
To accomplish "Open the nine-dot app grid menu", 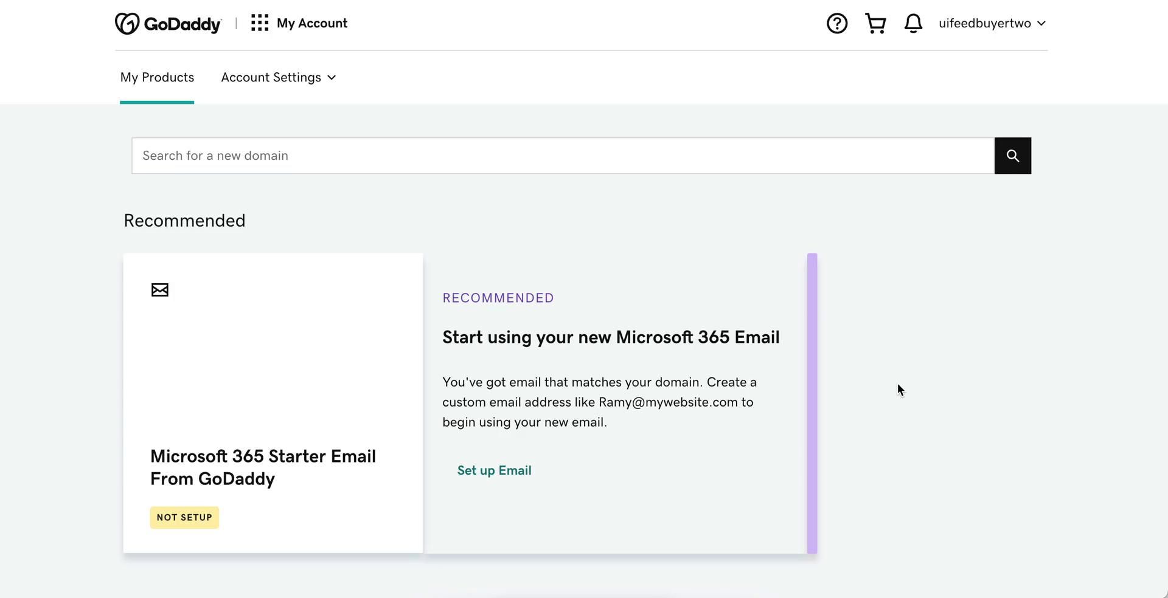I will [260, 23].
